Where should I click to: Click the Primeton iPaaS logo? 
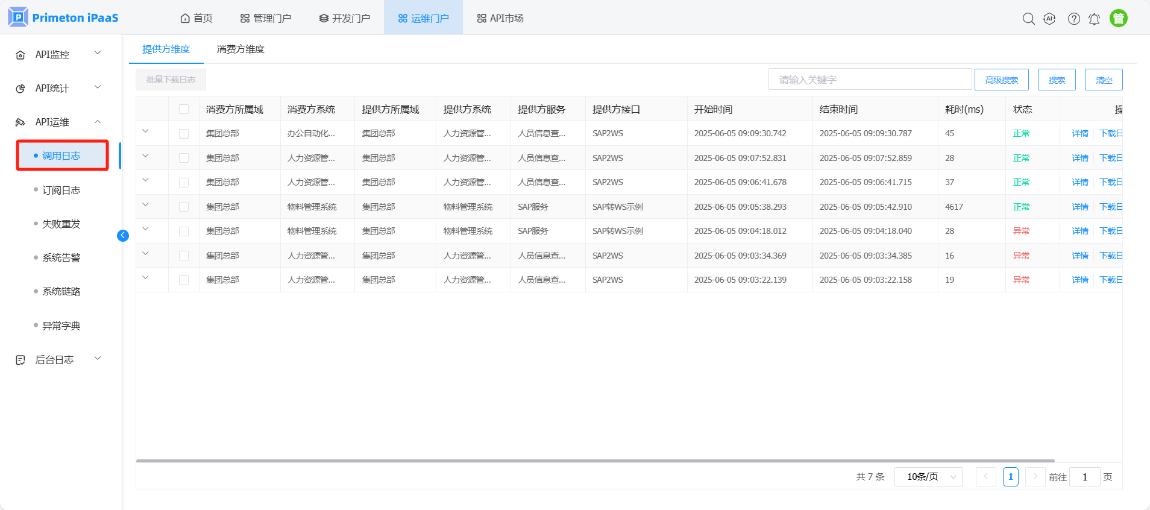pyautogui.click(x=63, y=17)
